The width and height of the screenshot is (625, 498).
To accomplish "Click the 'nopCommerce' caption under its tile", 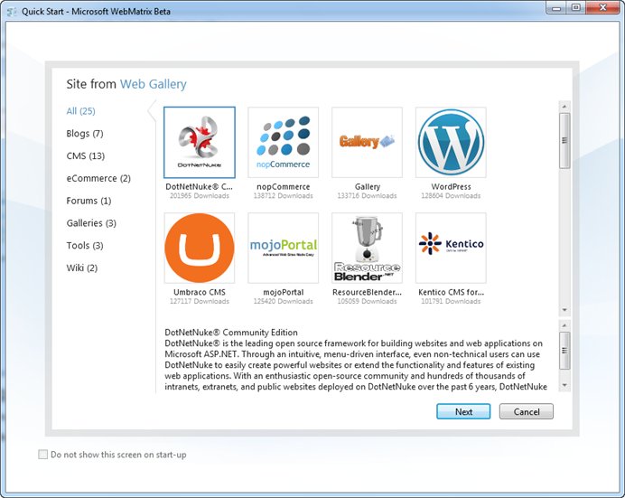I will tap(283, 186).
